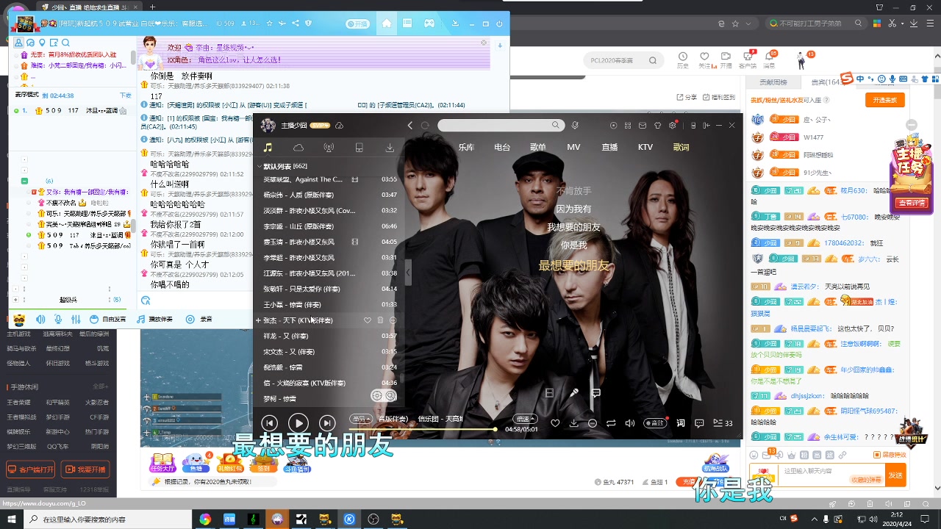Click the 发送 button in Douyu chat
Viewport: 941px width, 529px height.
[x=895, y=475]
